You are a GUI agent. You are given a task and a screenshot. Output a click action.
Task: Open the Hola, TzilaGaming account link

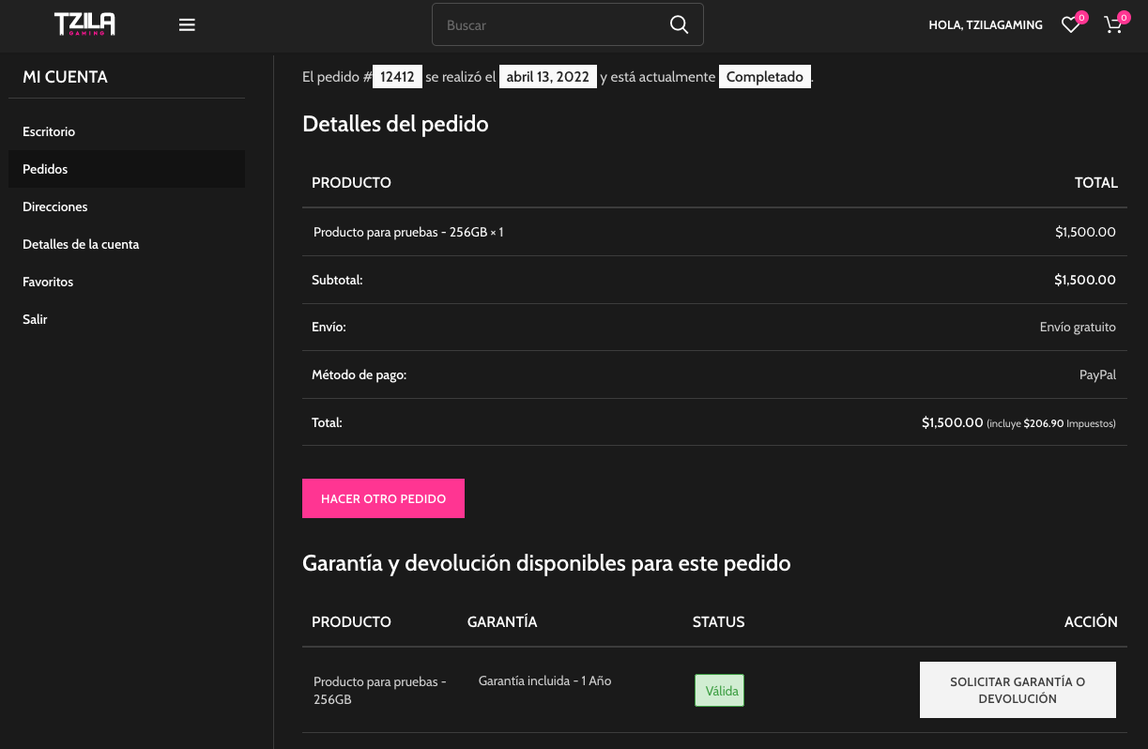pyautogui.click(x=985, y=25)
